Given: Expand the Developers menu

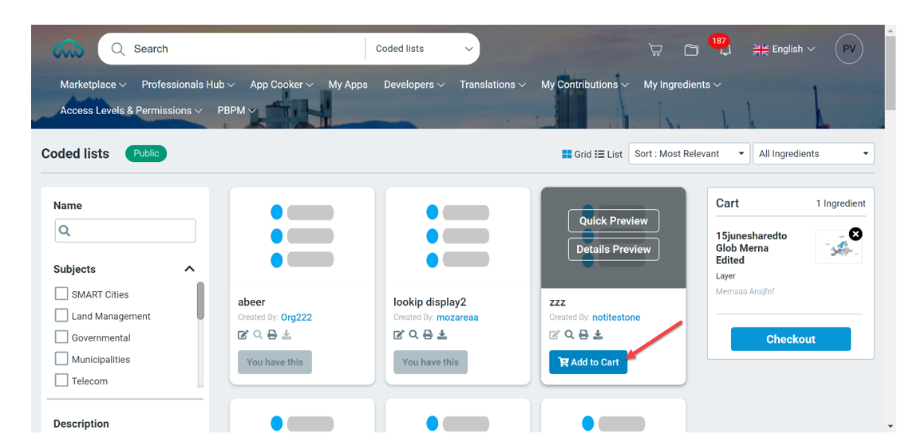Looking at the screenshot, I should (x=414, y=85).
